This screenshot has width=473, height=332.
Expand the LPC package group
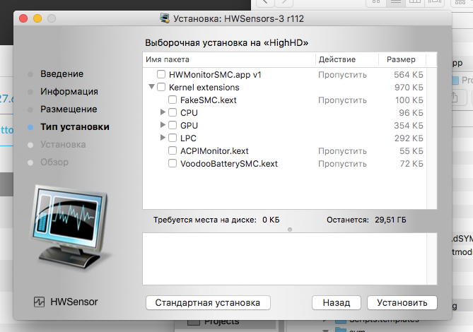pyautogui.click(x=163, y=137)
